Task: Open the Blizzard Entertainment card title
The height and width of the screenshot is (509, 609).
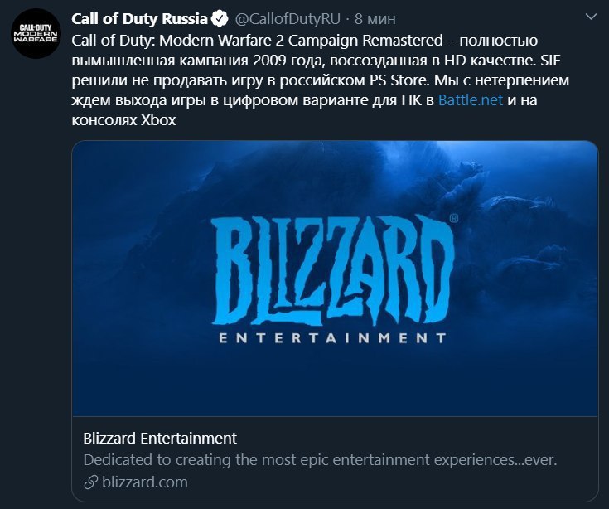Action: [160, 438]
